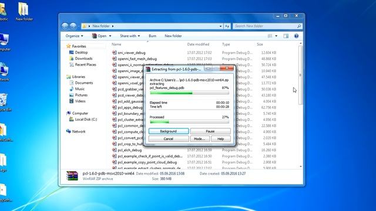Image resolution: width=376 pixels, height=211 pixels.
Task: Open Explorer help icon
Action: click(296, 36)
